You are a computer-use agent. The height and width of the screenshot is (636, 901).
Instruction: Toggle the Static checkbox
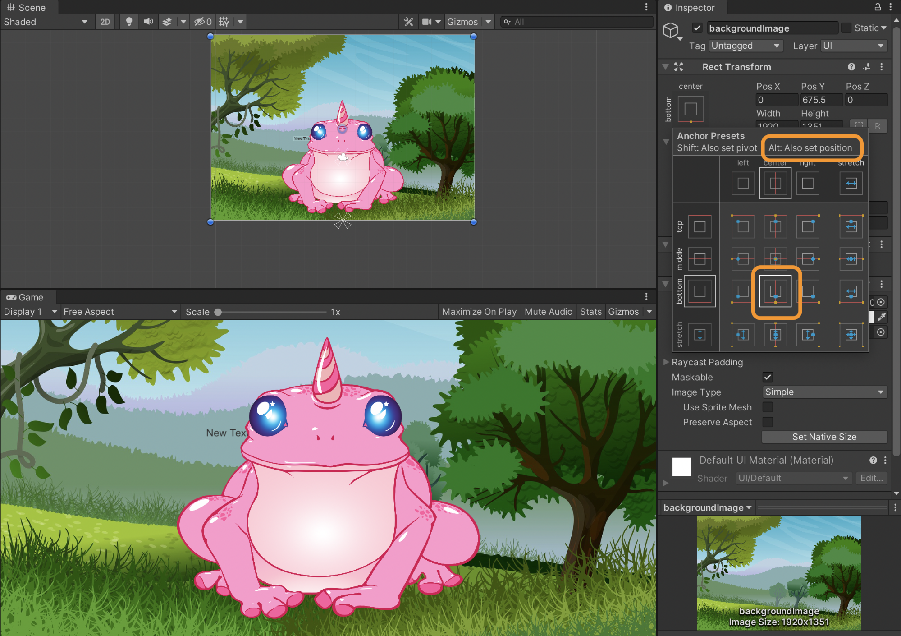846,28
